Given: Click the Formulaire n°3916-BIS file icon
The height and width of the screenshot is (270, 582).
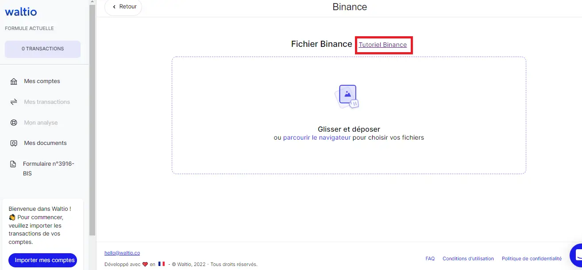Looking at the screenshot, I should [13, 164].
